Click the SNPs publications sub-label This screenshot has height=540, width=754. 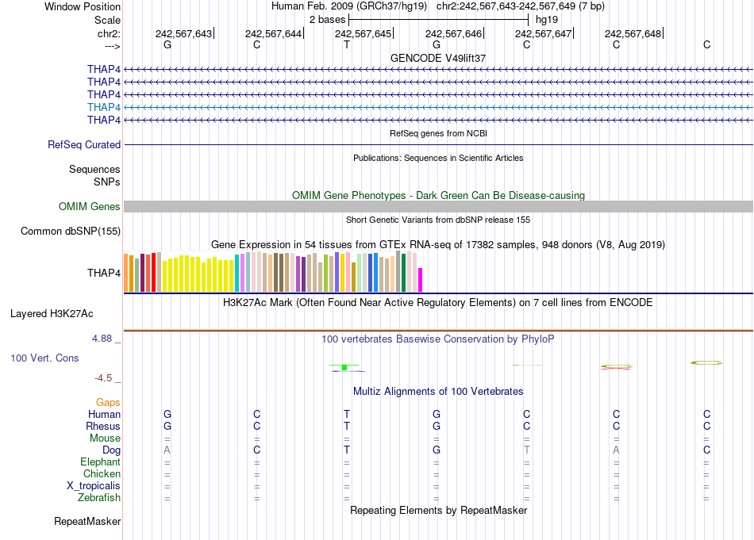(x=107, y=182)
